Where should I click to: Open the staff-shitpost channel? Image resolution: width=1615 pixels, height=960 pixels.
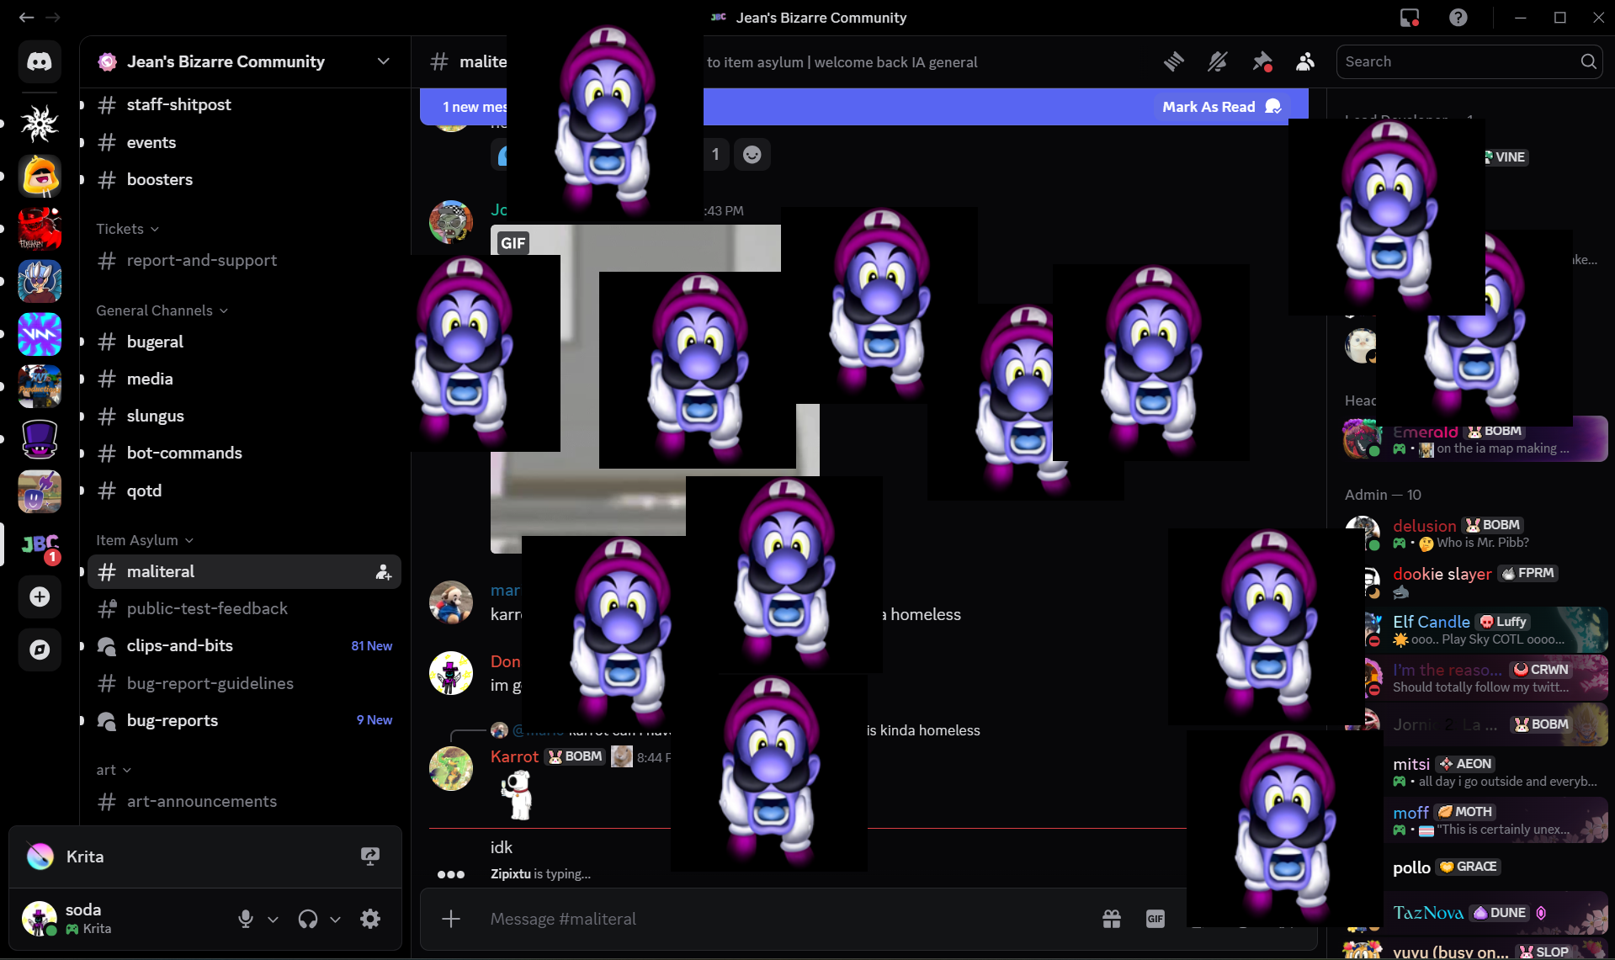pos(245,105)
